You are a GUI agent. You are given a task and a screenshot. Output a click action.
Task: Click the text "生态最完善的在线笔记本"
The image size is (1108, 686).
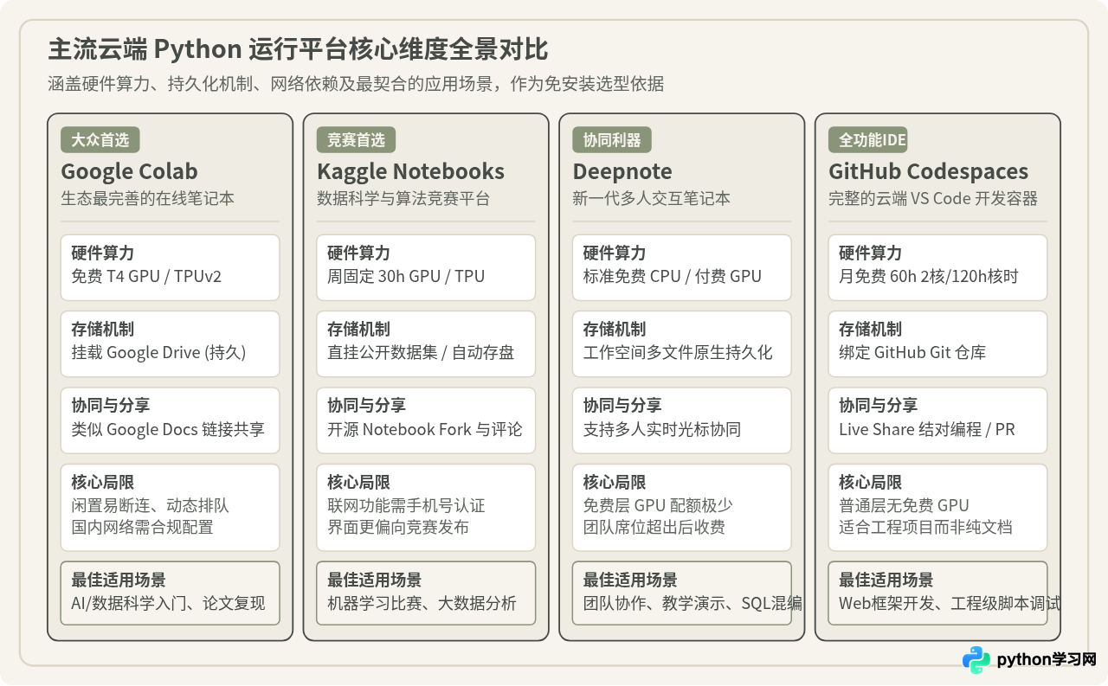point(147,198)
